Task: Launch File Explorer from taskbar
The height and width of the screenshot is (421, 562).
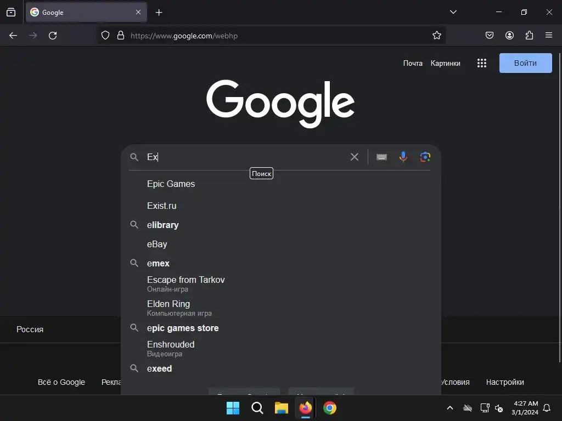Action: coord(282,408)
